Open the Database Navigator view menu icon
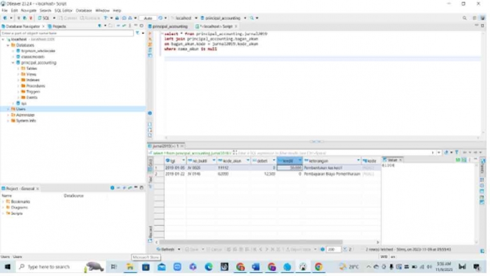The height and width of the screenshot is (276, 490). pos(130,26)
